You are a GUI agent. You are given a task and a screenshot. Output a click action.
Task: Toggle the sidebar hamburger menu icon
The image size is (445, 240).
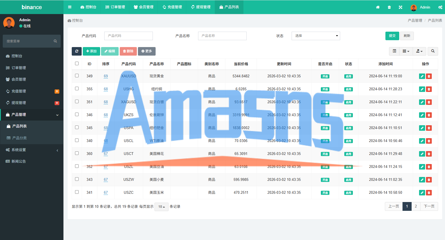click(70, 7)
